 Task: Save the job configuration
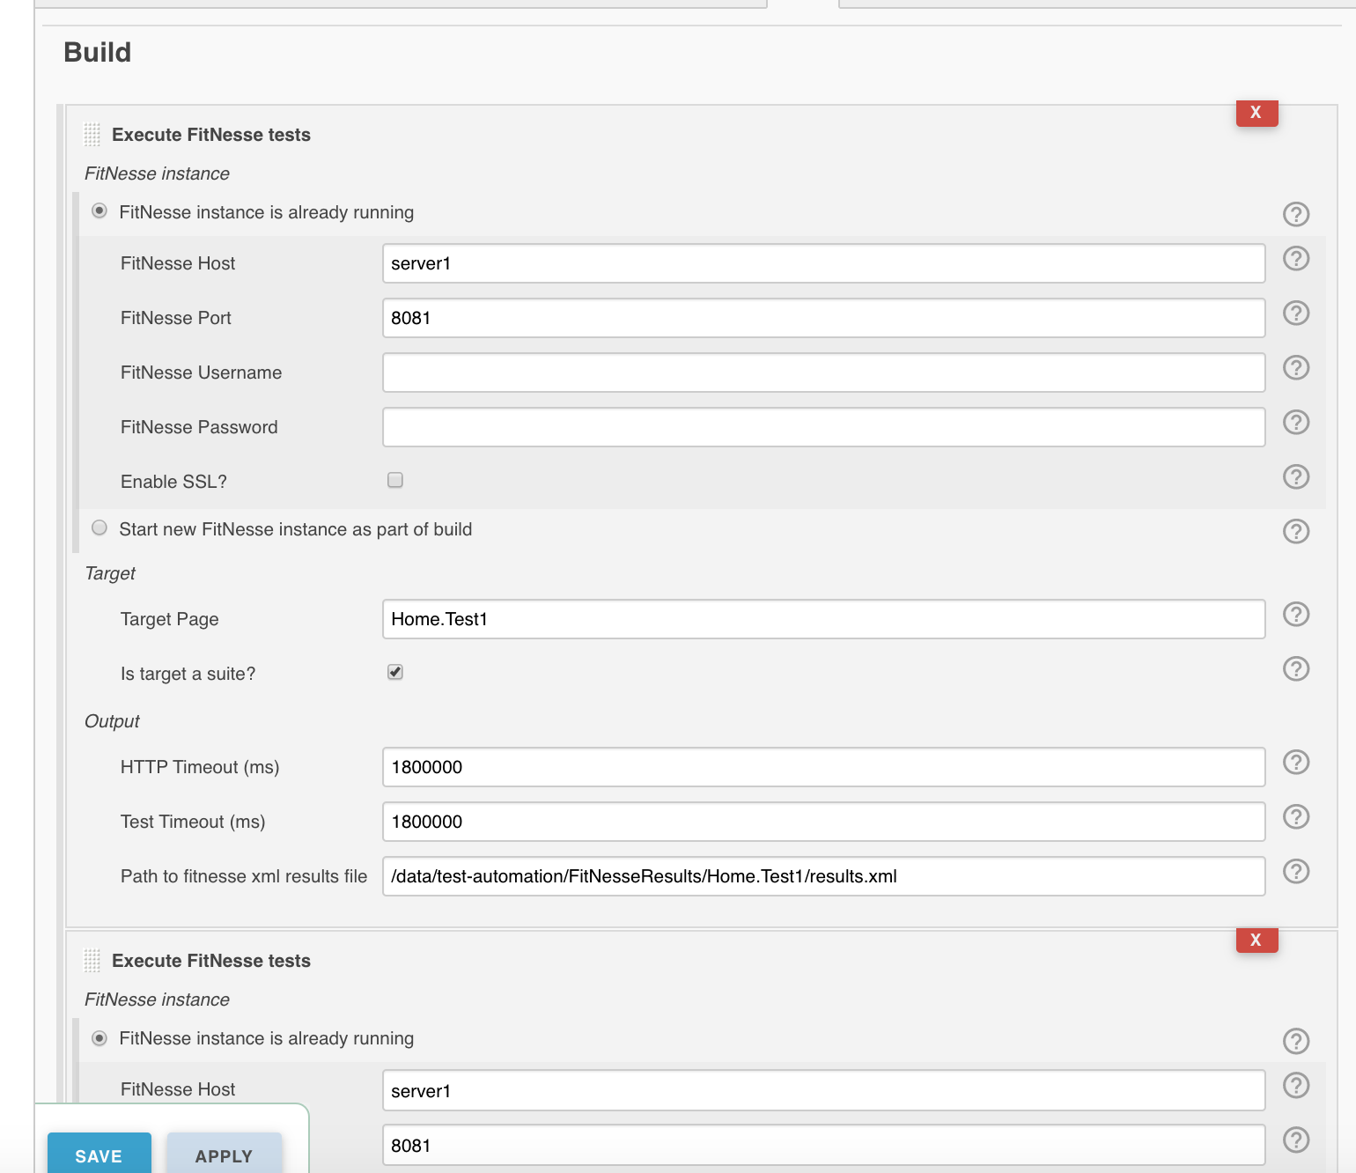pos(99,1153)
